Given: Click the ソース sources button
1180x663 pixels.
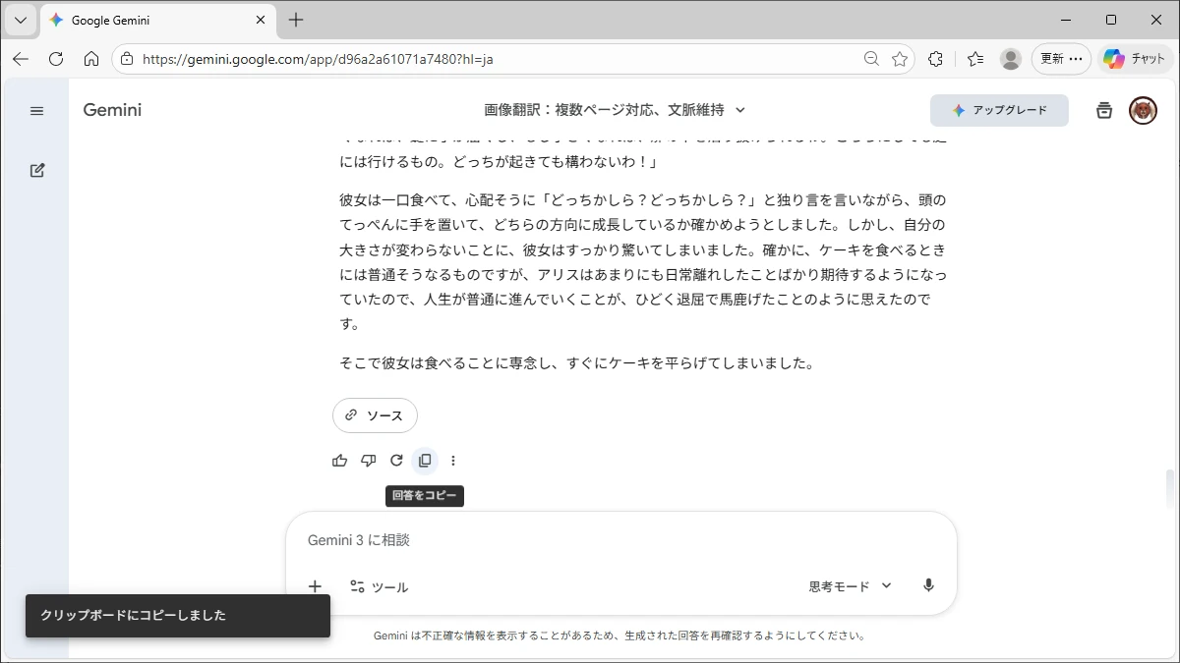Looking at the screenshot, I should tap(375, 415).
